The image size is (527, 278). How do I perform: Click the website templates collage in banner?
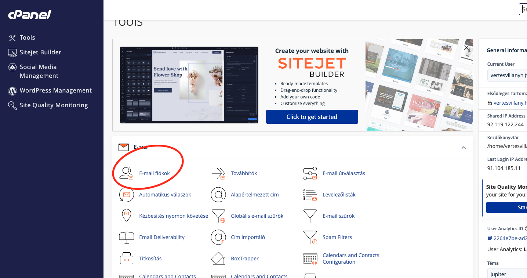coord(419,85)
